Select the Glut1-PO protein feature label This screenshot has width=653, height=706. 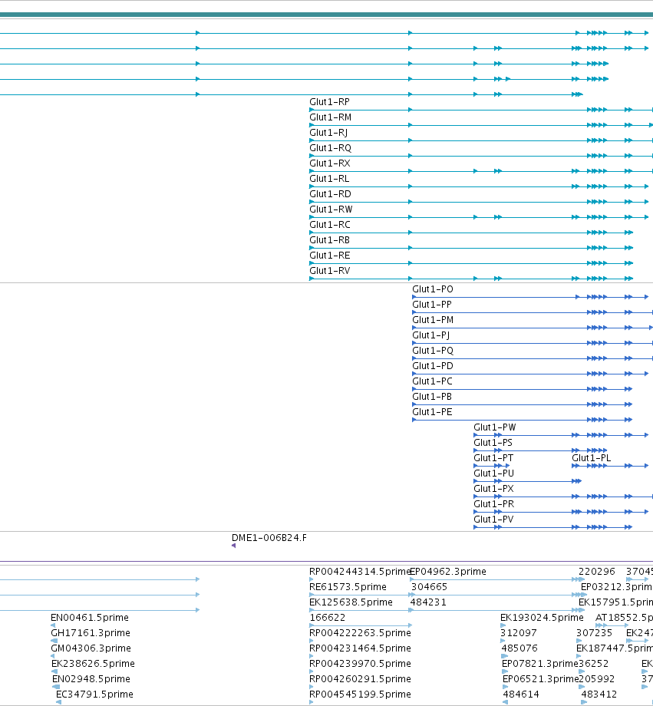pyautogui.click(x=433, y=289)
